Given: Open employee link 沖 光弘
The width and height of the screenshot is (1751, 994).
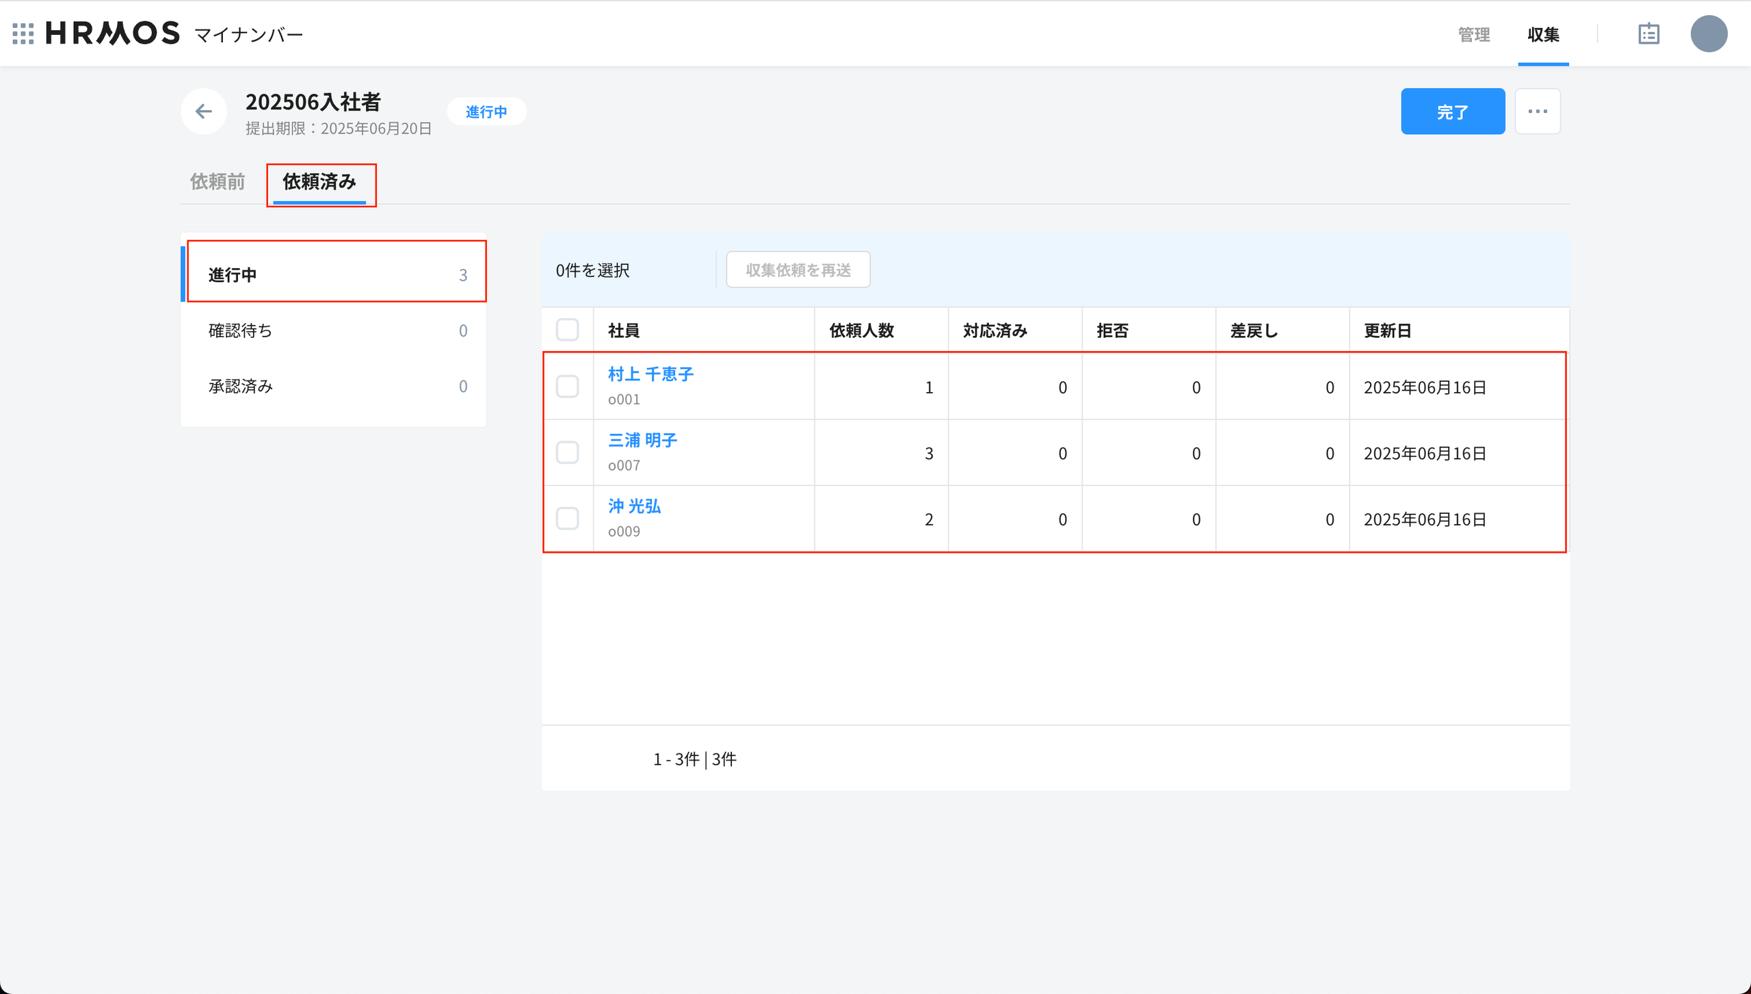Looking at the screenshot, I should tap(634, 506).
